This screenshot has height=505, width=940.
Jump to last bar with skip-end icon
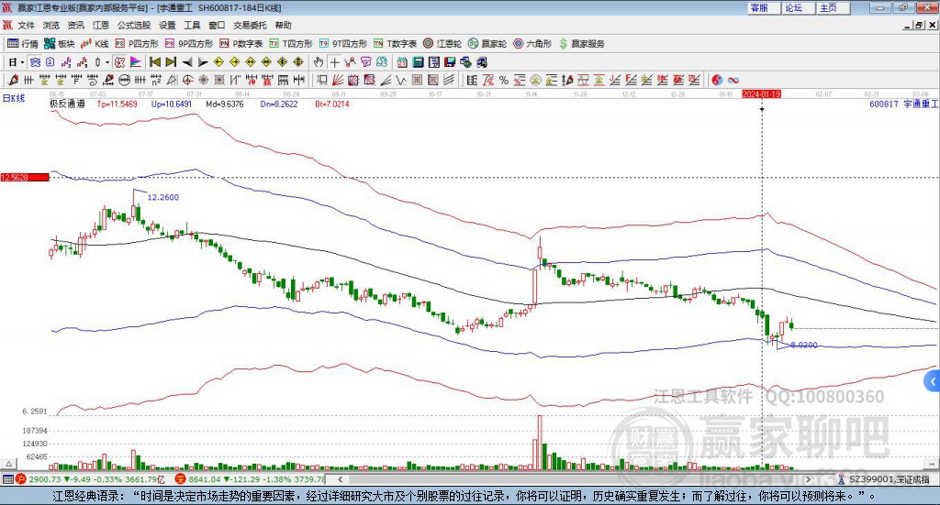pos(171,62)
